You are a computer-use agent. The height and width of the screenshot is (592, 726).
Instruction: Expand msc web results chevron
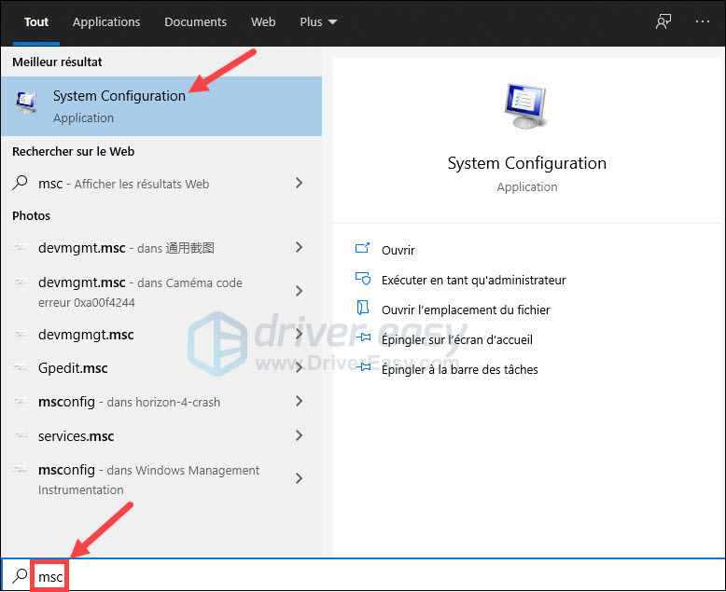300,183
